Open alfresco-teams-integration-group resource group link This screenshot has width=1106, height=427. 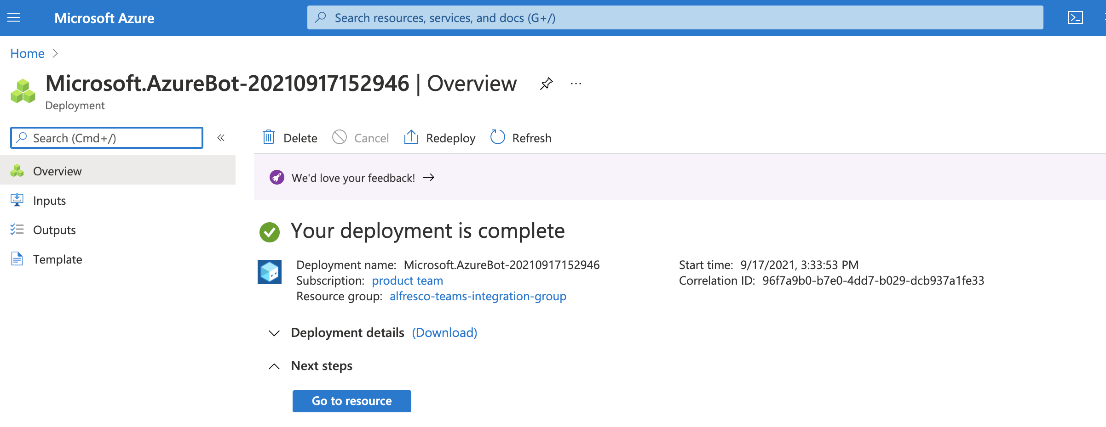[x=478, y=296]
